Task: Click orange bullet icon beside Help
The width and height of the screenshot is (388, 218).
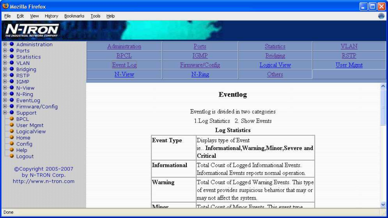Action: (12, 150)
